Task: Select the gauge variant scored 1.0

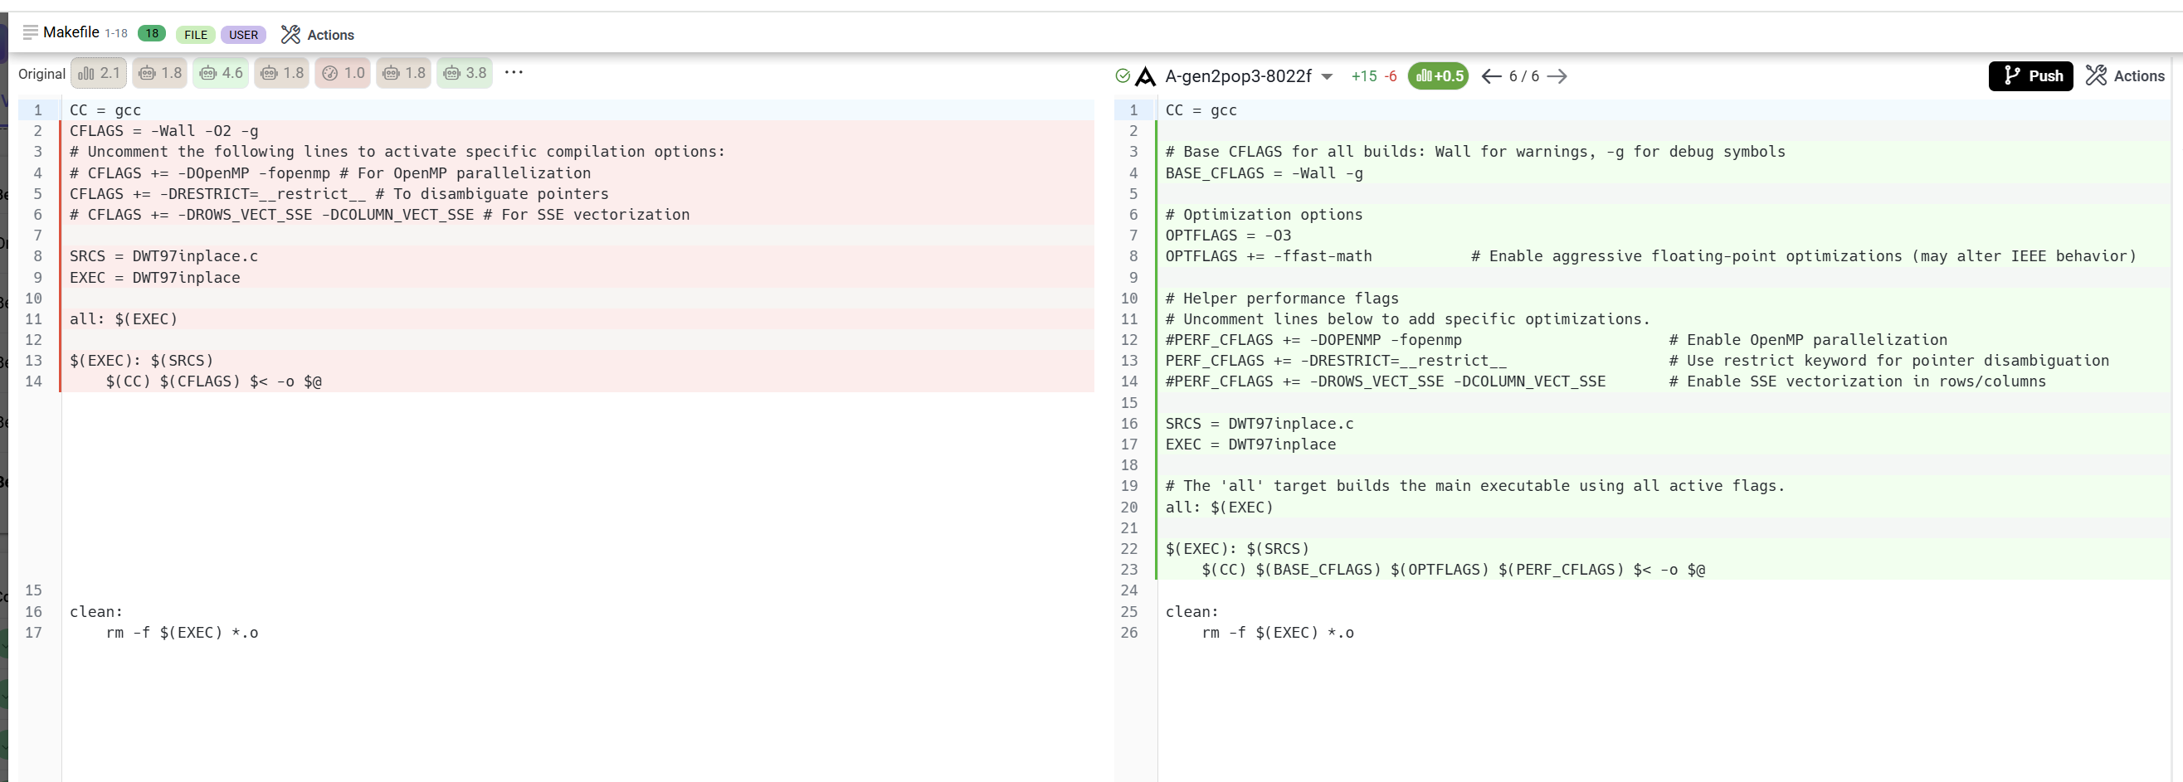Action: (x=344, y=74)
